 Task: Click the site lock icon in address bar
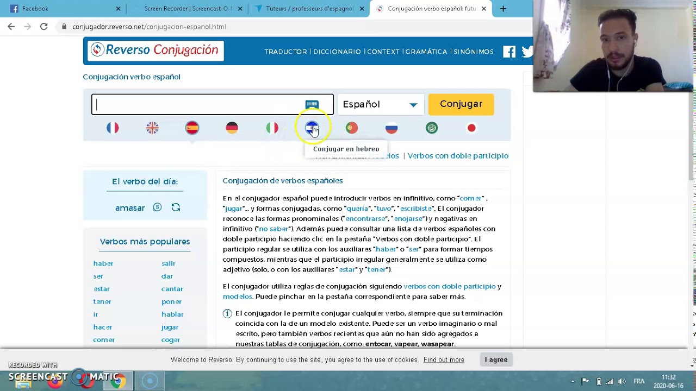[x=65, y=27]
